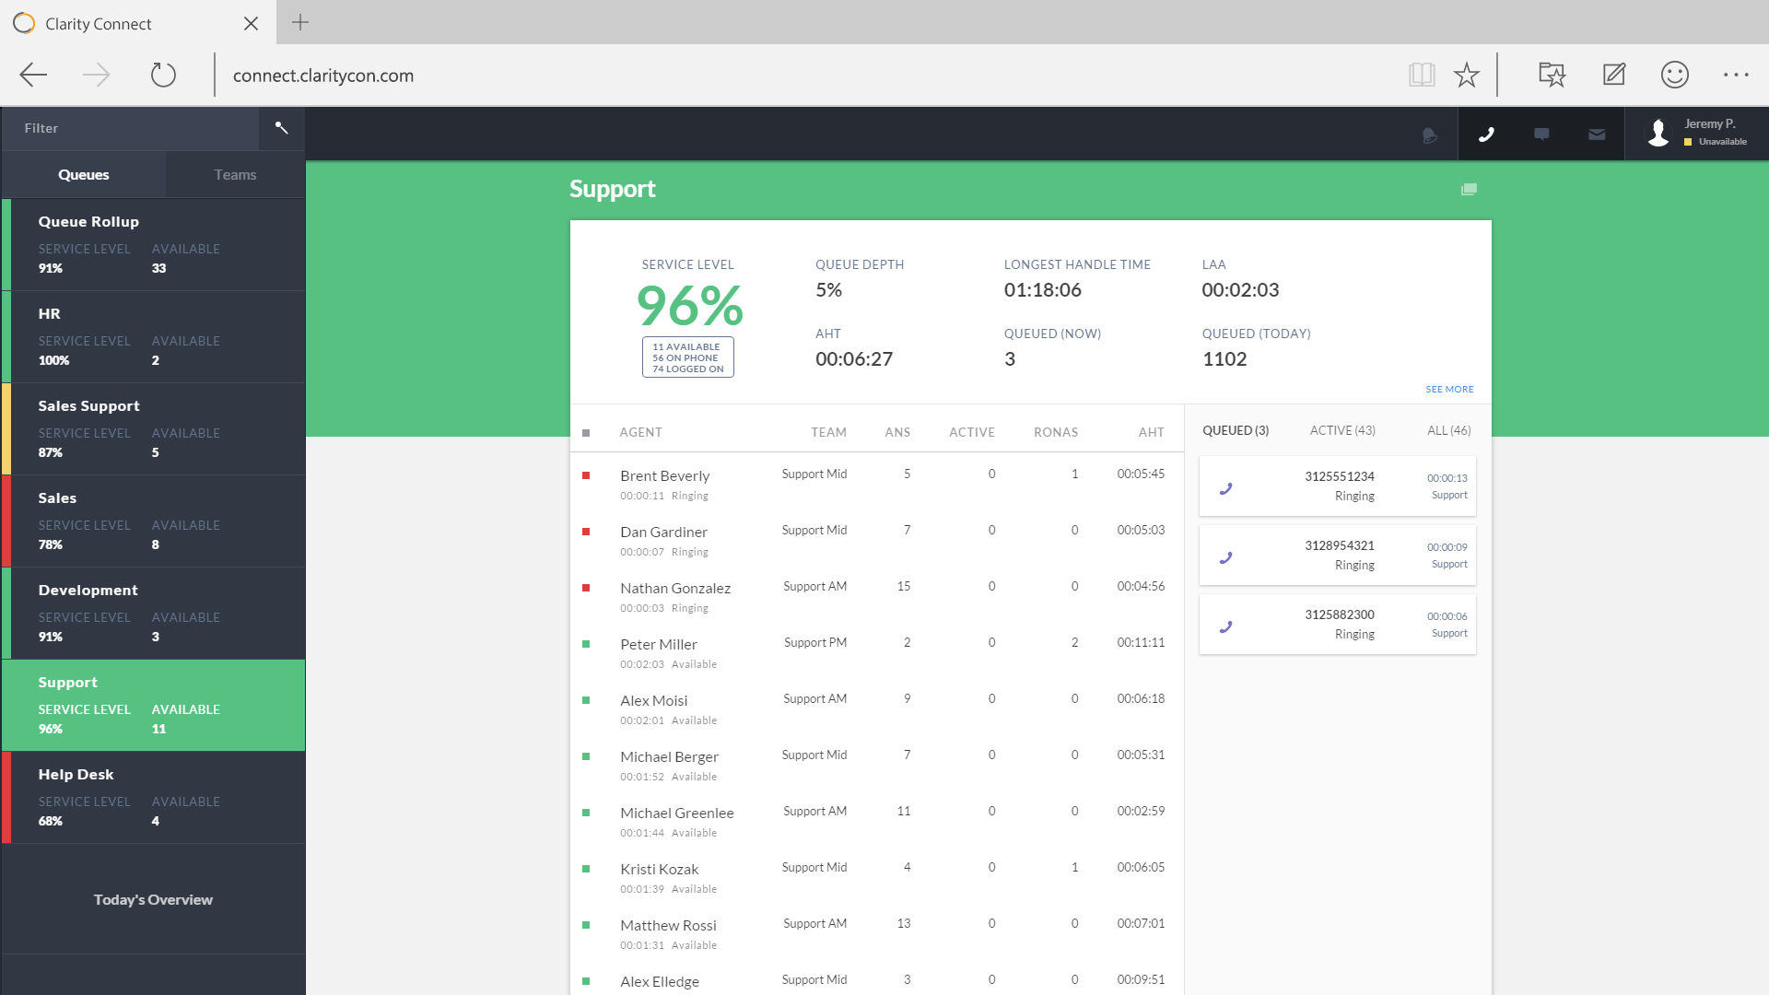
Task: Click the report icon near the Support header
Action: pos(1469,189)
